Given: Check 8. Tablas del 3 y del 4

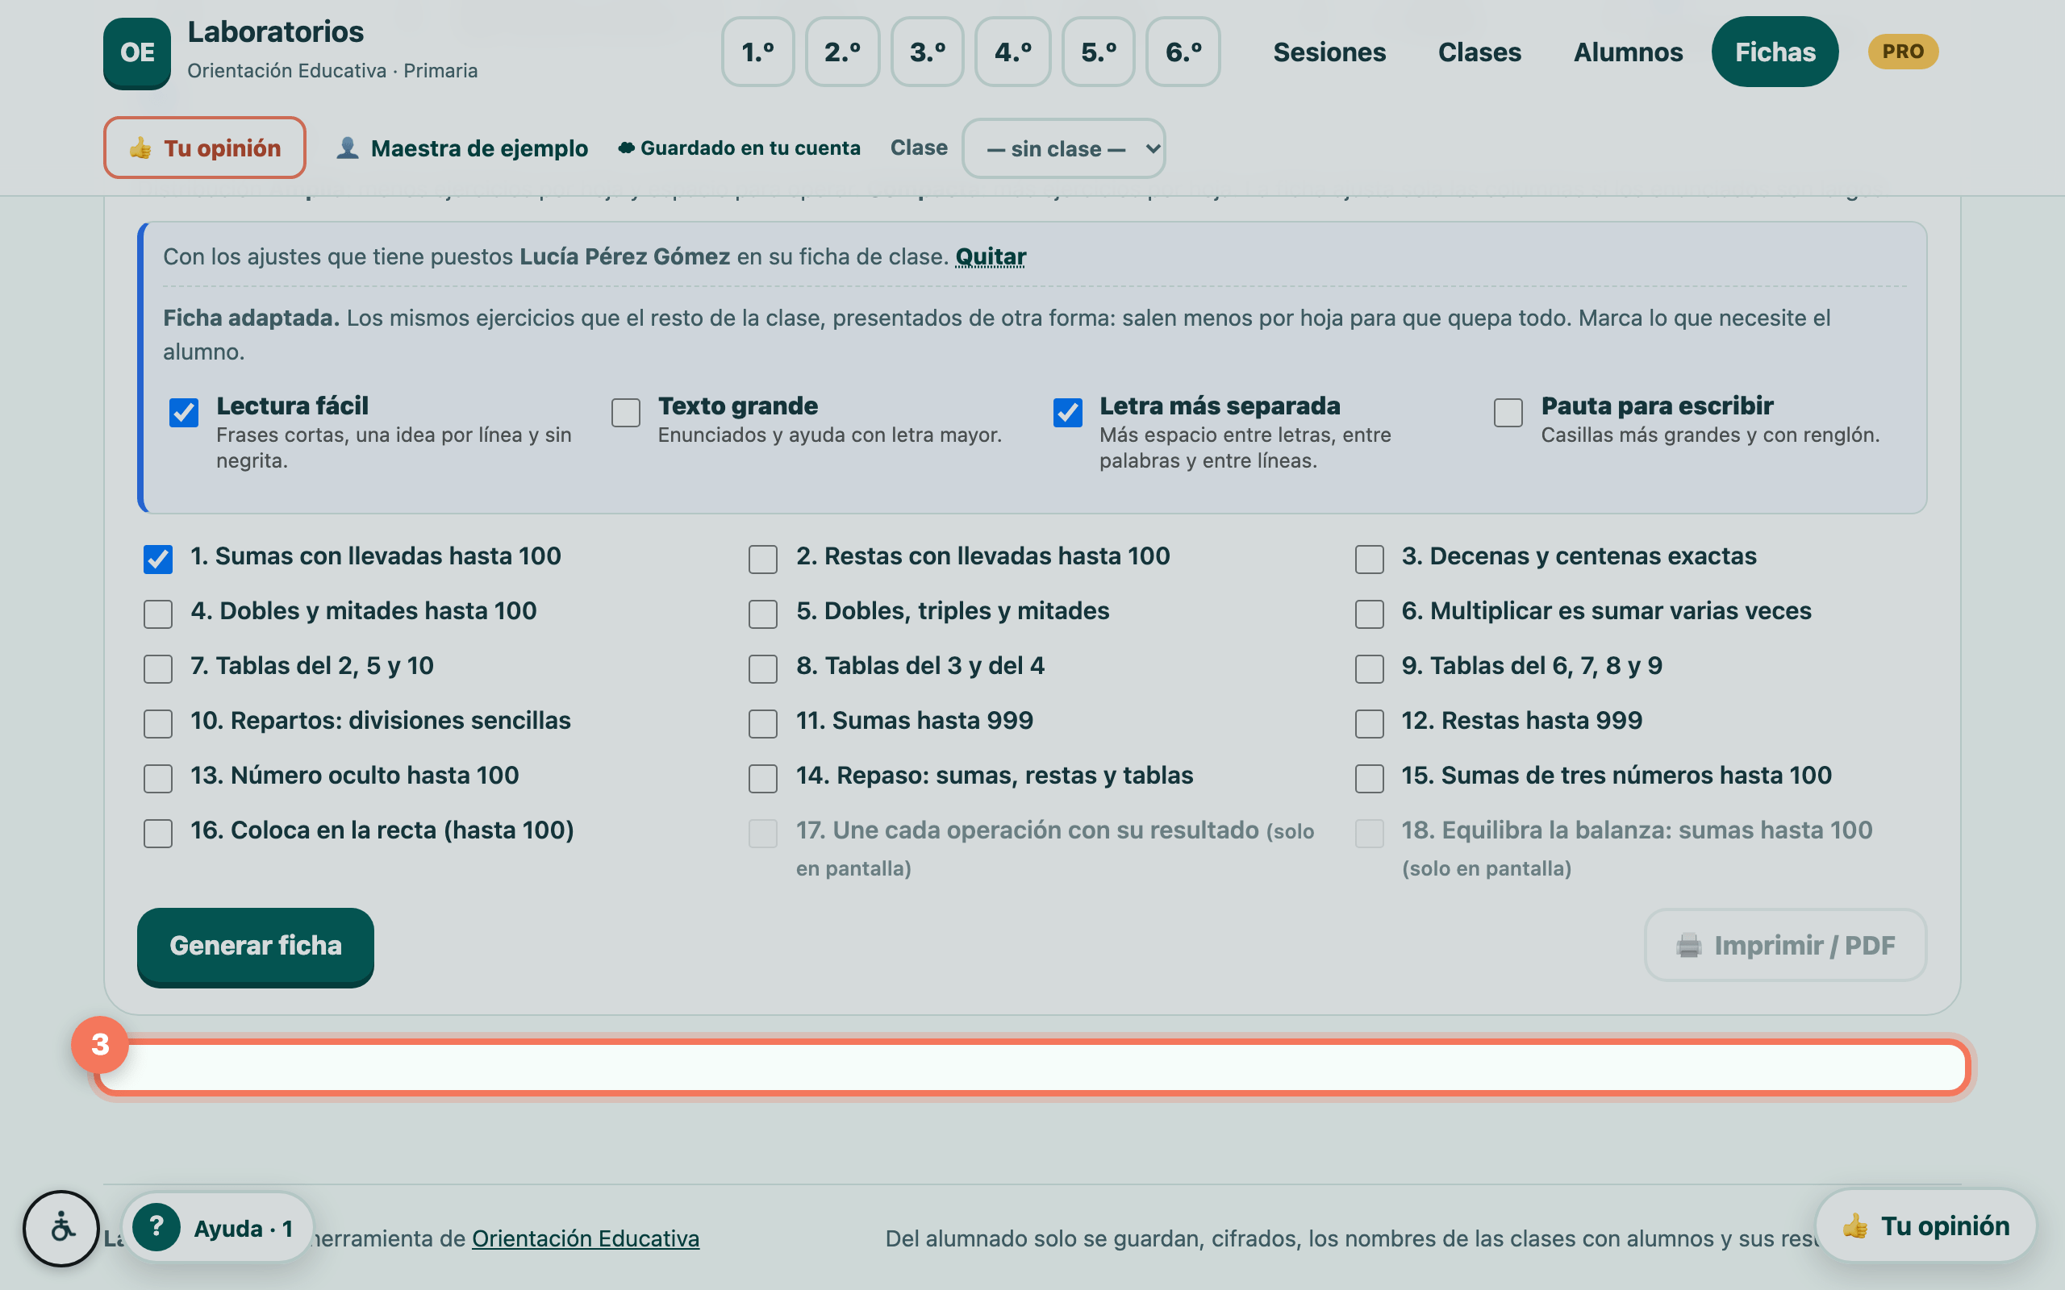Looking at the screenshot, I should [x=763, y=668].
